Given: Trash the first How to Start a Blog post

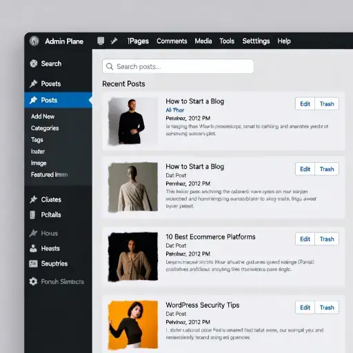Looking at the screenshot, I should point(327,104).
